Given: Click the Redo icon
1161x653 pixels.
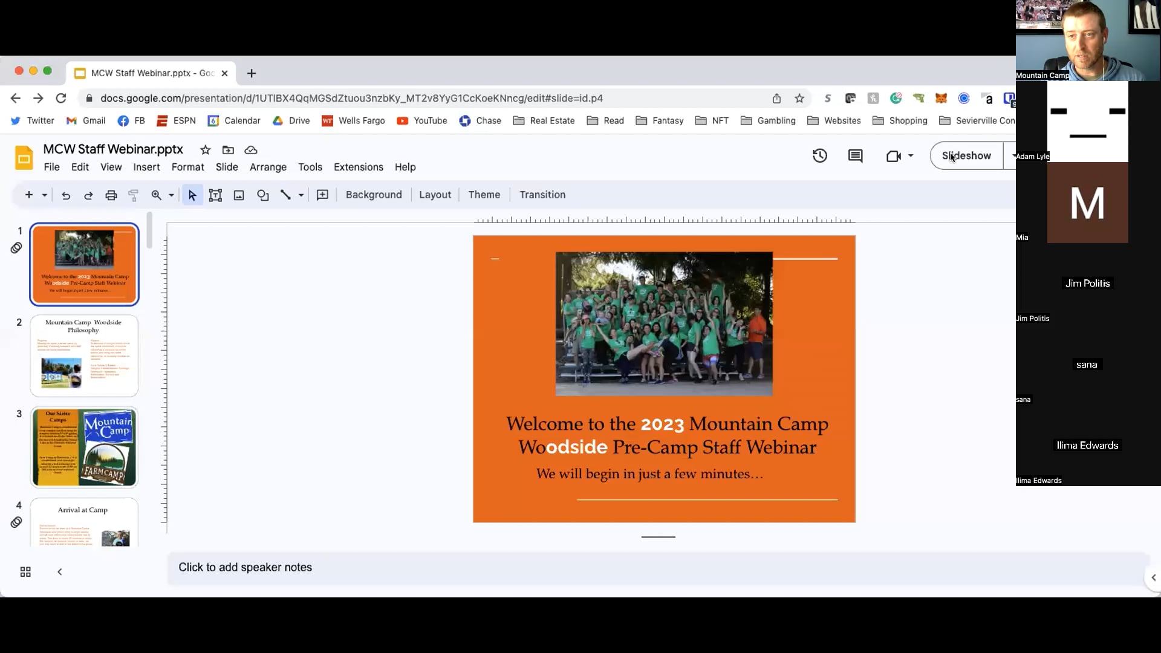Looking at the screenshot, I should (88, 195).
